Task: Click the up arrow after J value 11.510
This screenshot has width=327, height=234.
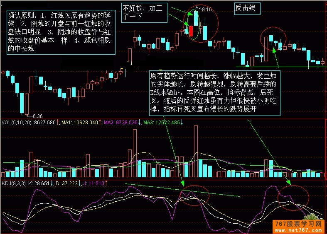Action: click(x=106, y=182)
